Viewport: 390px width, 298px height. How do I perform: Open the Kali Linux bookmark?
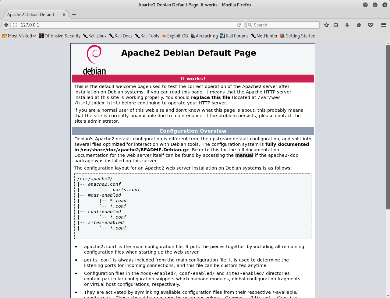pos(95,36)
